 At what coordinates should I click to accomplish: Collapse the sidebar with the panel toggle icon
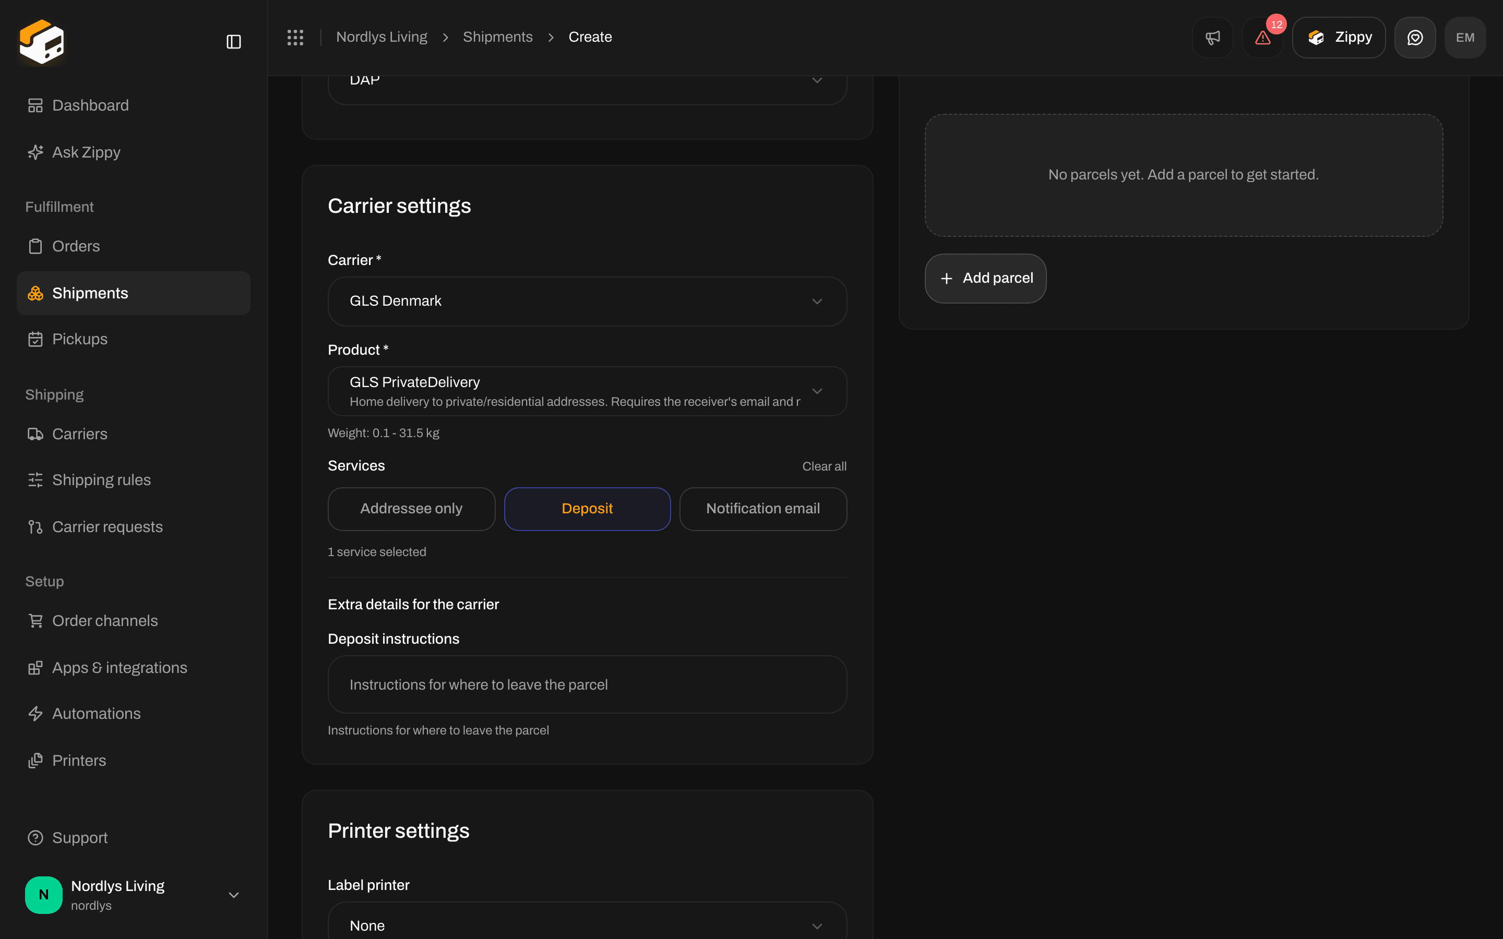click(x=233, y=42)
